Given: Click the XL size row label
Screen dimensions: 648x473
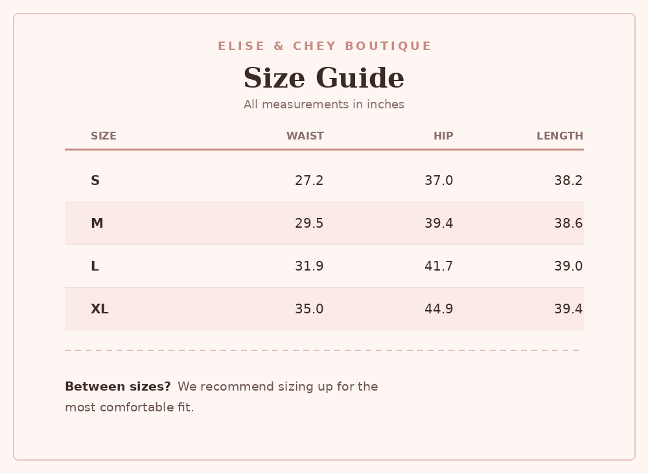Looking at the screenshot, I should 100,309.
